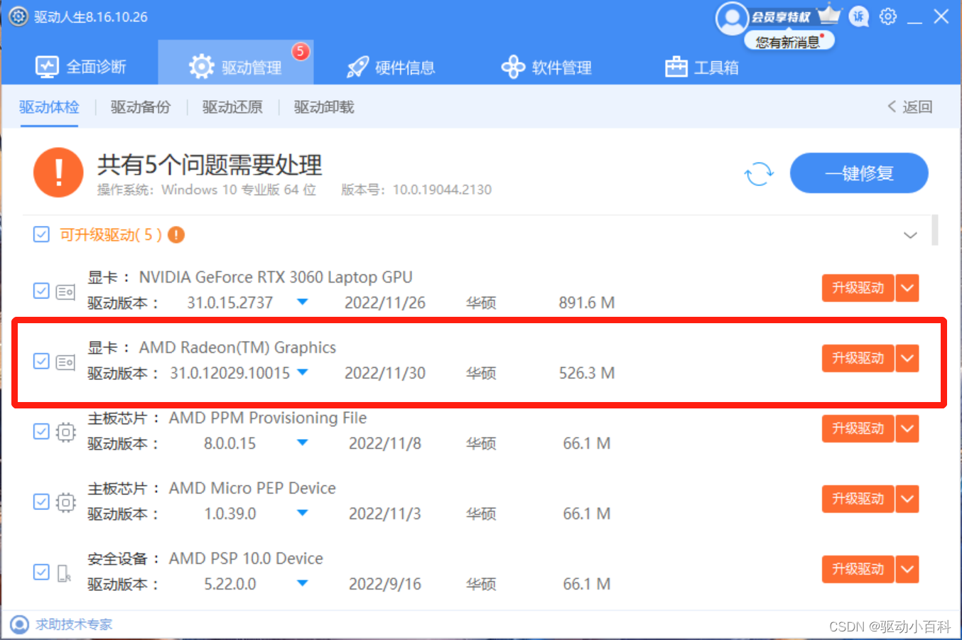
Task: Uncheck the NVIDIA GeForce RTX 3060 checkbox
Action: pyautogui.click(x=41, y=291)
